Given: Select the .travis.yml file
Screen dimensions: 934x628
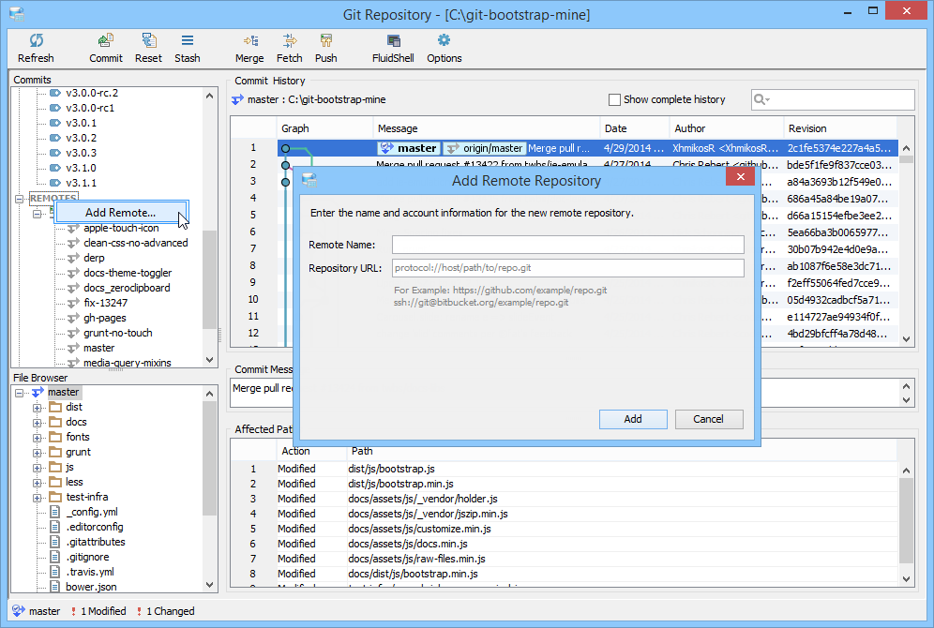Looking at the screenshot, I should pos(90,572).
